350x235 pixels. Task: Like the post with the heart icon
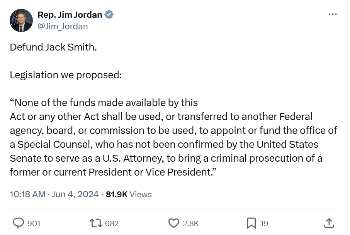pyautogui.click(x=174, y=223)
